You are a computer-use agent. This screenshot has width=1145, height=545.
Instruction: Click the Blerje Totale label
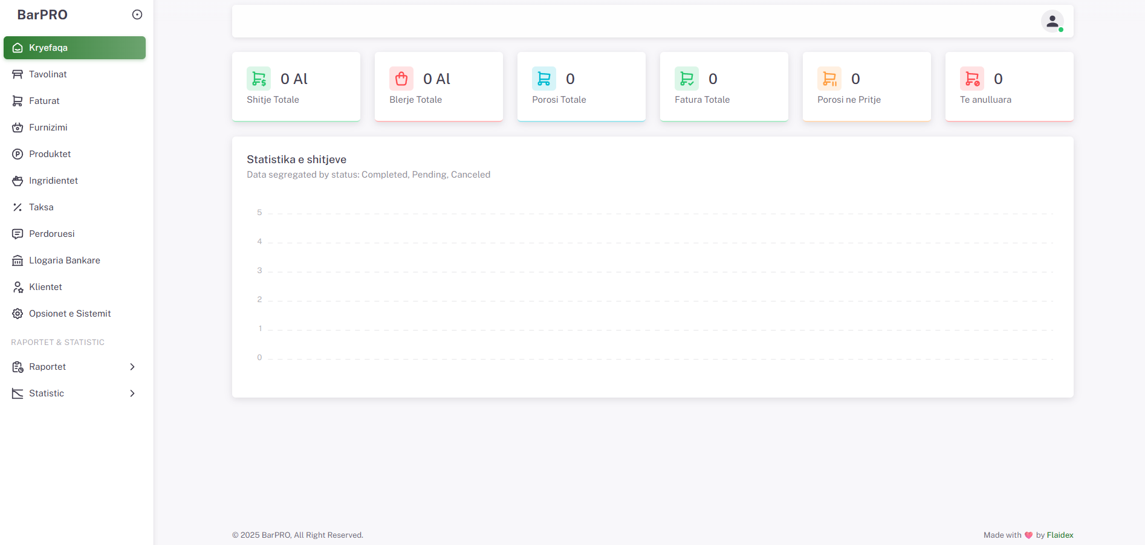(x=415, y=100)
